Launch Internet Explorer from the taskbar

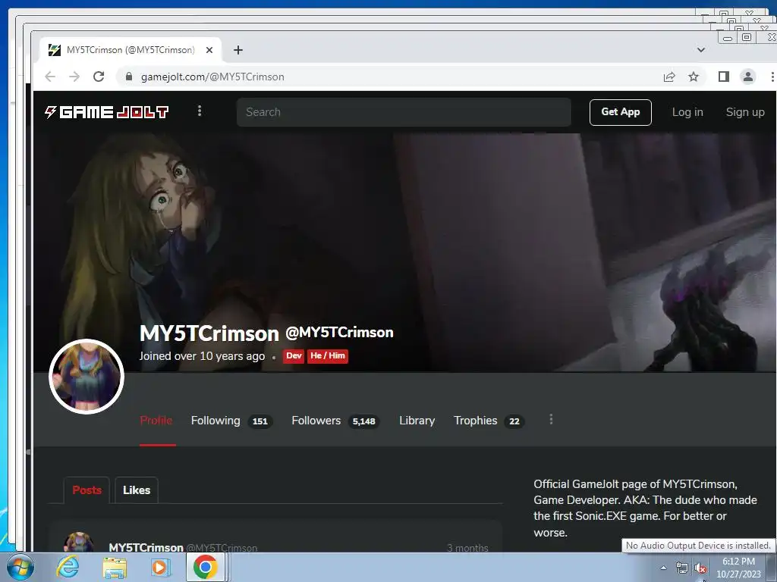click(x=68, y=567)
